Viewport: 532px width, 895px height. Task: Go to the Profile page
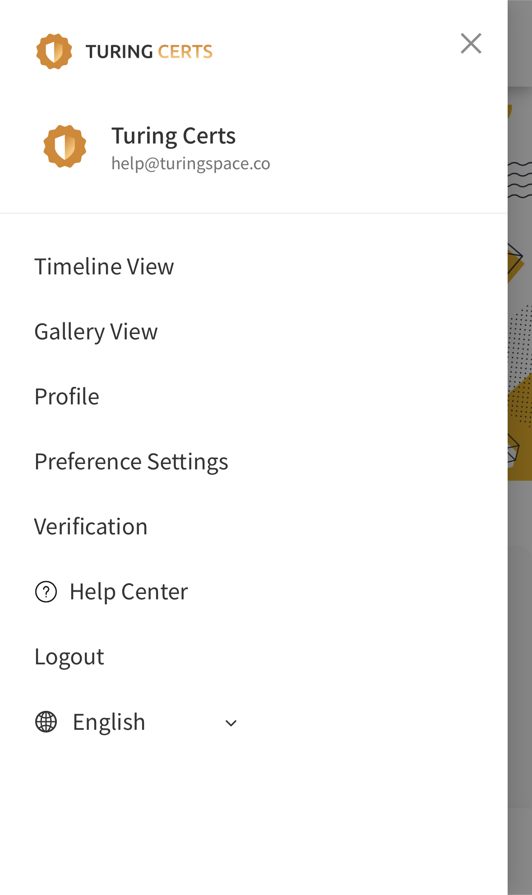pos(67,397)
